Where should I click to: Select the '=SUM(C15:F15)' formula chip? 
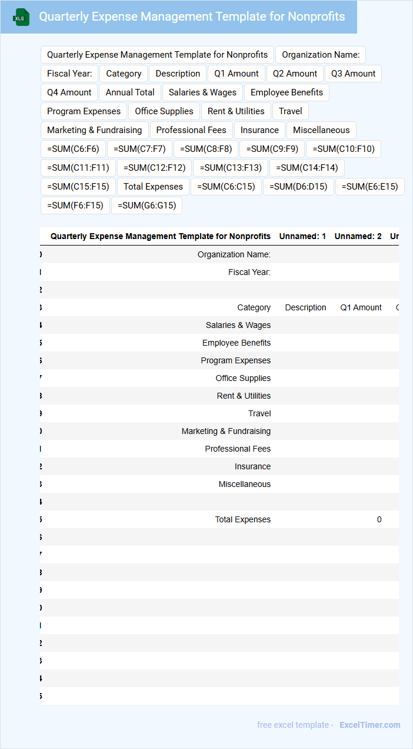point(78,187)
